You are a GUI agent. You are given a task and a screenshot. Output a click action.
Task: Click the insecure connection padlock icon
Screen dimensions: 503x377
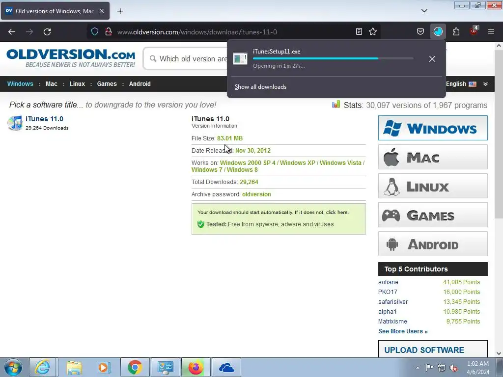click(109, 31)
